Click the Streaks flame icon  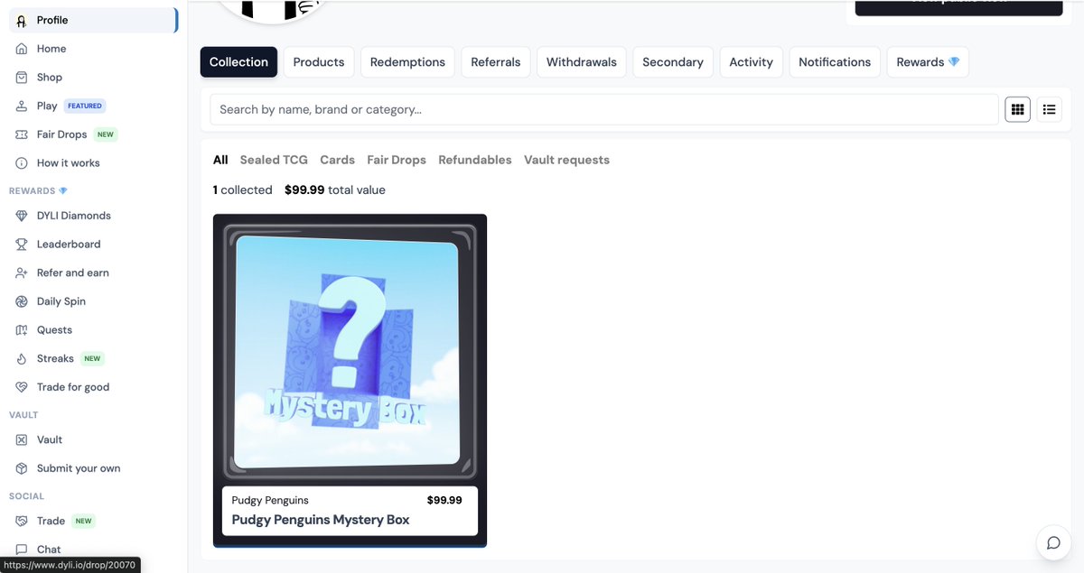coord(22,358)
